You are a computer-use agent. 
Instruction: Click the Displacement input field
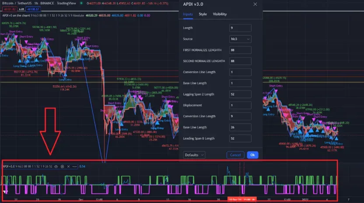click(240, 105)
